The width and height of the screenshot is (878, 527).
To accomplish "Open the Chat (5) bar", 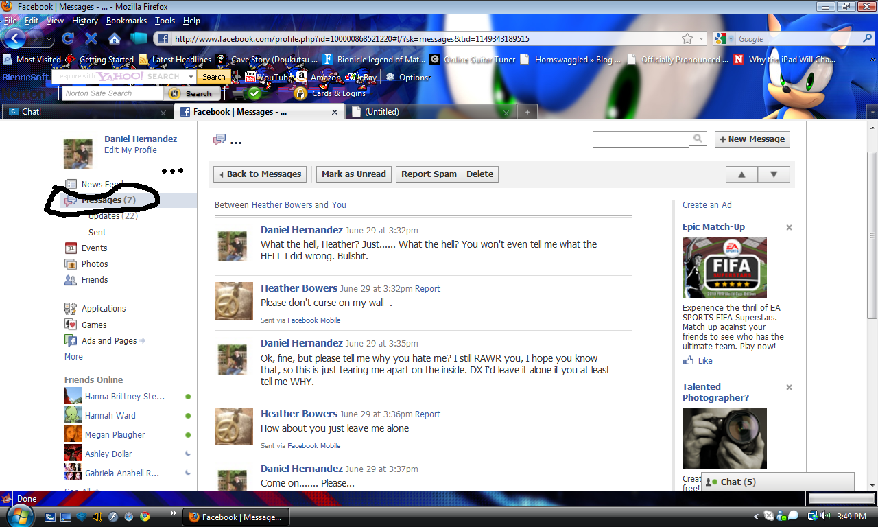I will tap(777, 482).
